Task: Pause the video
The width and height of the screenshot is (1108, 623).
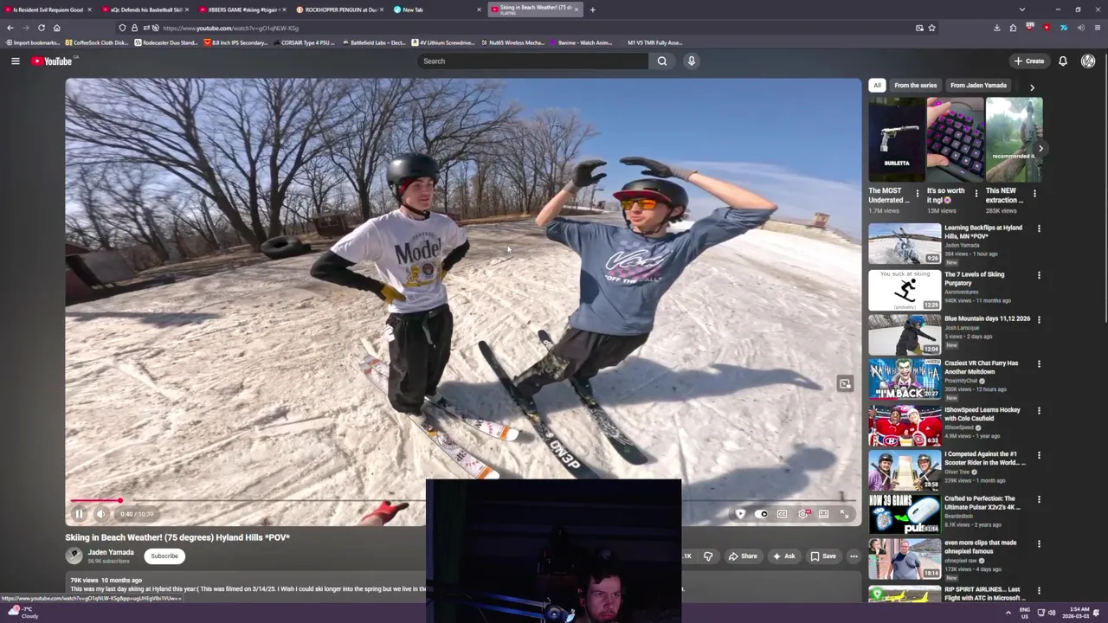Action: pos(79,514)
